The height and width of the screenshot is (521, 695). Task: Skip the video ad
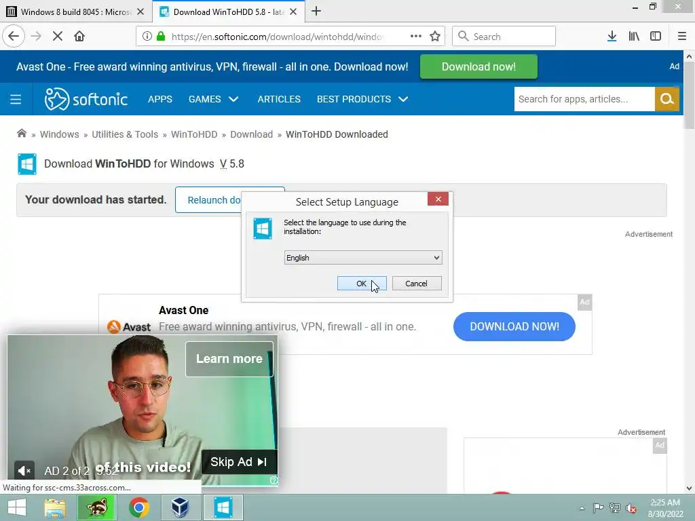(238, 461)
